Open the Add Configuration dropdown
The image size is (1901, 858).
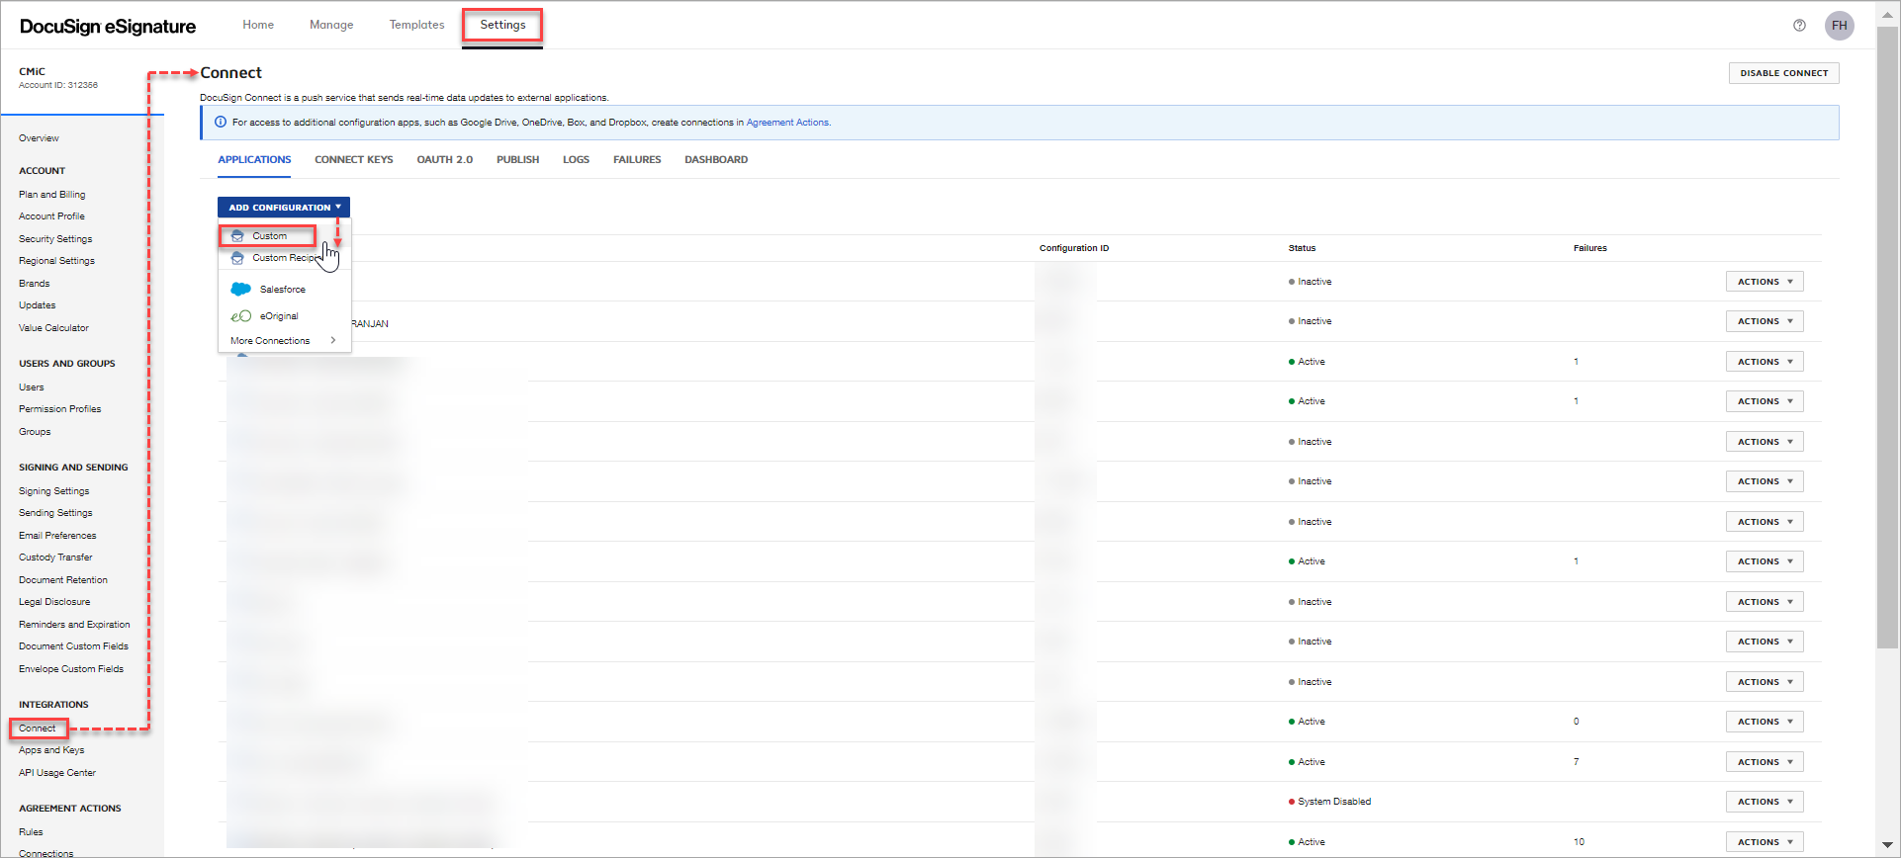(284, 208)
